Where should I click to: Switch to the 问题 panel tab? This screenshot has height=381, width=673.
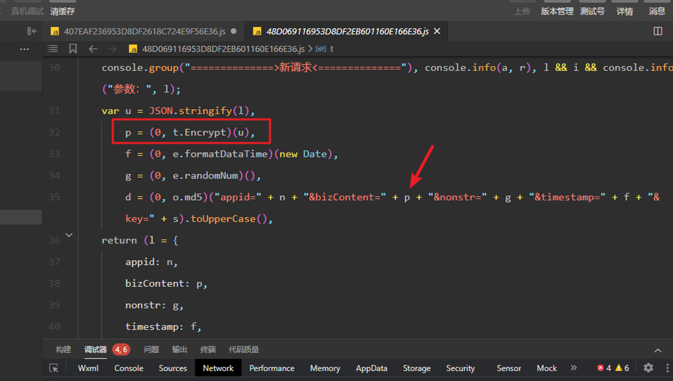(152, 350)
